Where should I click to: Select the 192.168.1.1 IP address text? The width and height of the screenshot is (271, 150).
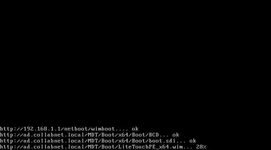point(42,129)
